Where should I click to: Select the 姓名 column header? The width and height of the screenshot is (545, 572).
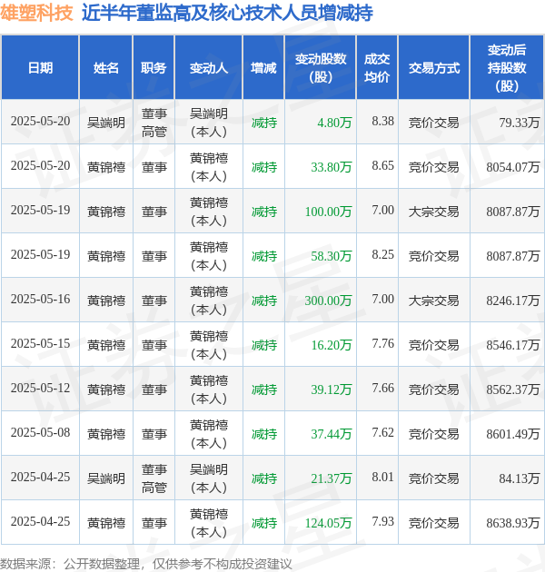tap(106, 68)
